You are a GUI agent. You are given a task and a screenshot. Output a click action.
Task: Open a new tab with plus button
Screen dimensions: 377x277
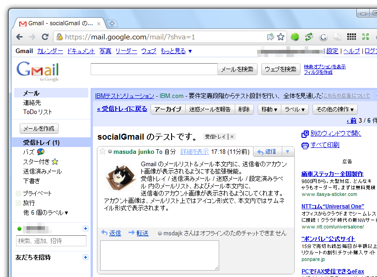(112, 23)
